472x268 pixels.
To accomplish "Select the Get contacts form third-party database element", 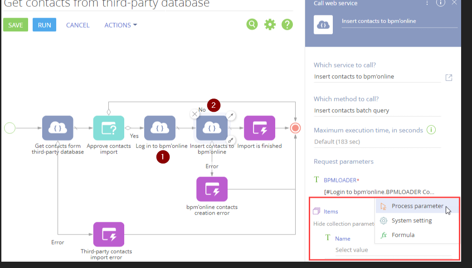I will 58,128.
